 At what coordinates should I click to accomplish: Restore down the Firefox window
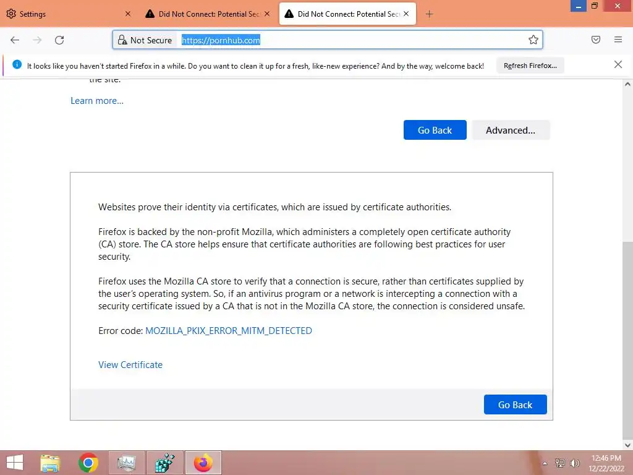coord(594,6)
